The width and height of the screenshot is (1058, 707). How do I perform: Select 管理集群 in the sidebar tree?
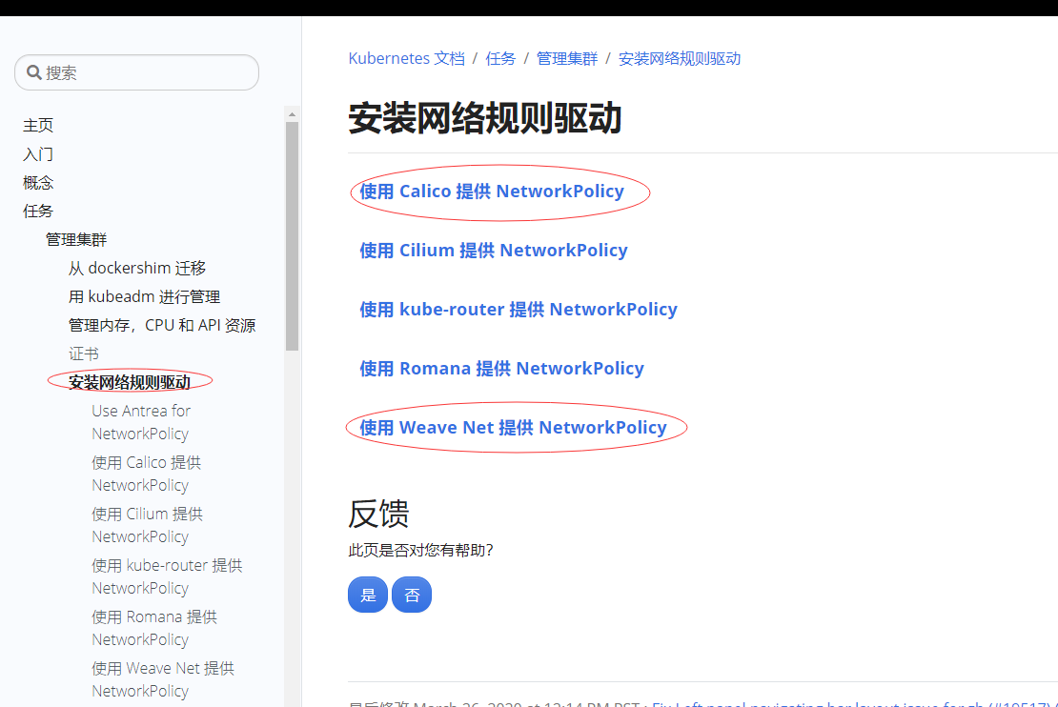pos(76,239)
